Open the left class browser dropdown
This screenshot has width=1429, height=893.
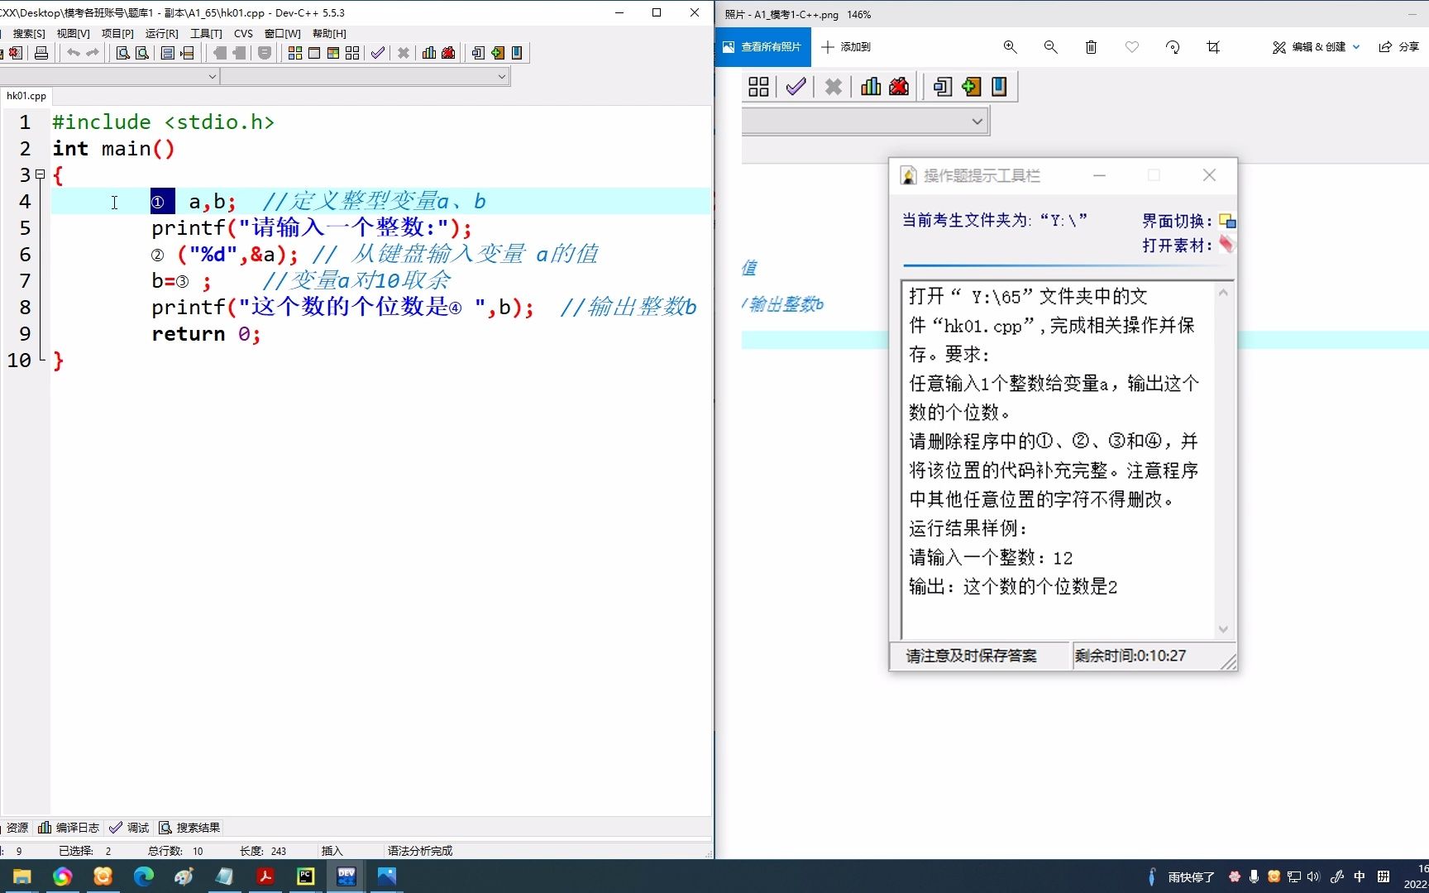click(212, 76)
